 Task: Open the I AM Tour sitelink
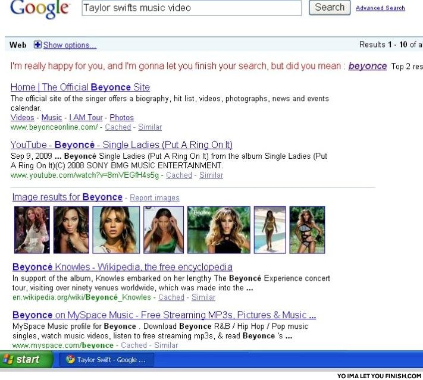tap(86, 118)
